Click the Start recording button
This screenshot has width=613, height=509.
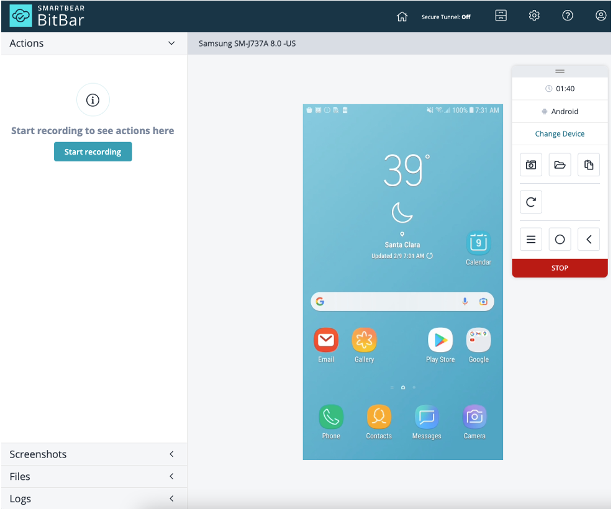click(93, 152)
